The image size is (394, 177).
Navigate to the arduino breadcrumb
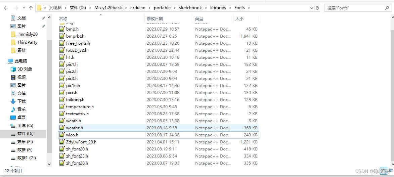138,8
